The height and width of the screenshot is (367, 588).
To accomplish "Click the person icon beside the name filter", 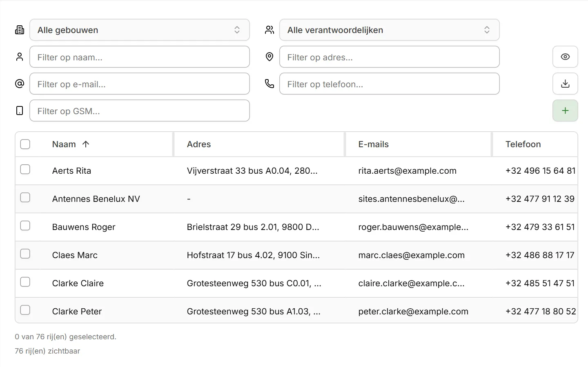I will coord(20,57).
